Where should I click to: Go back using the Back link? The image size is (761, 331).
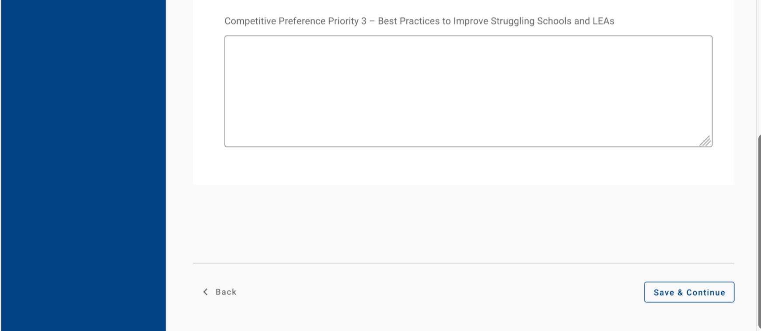pos(226,292)
